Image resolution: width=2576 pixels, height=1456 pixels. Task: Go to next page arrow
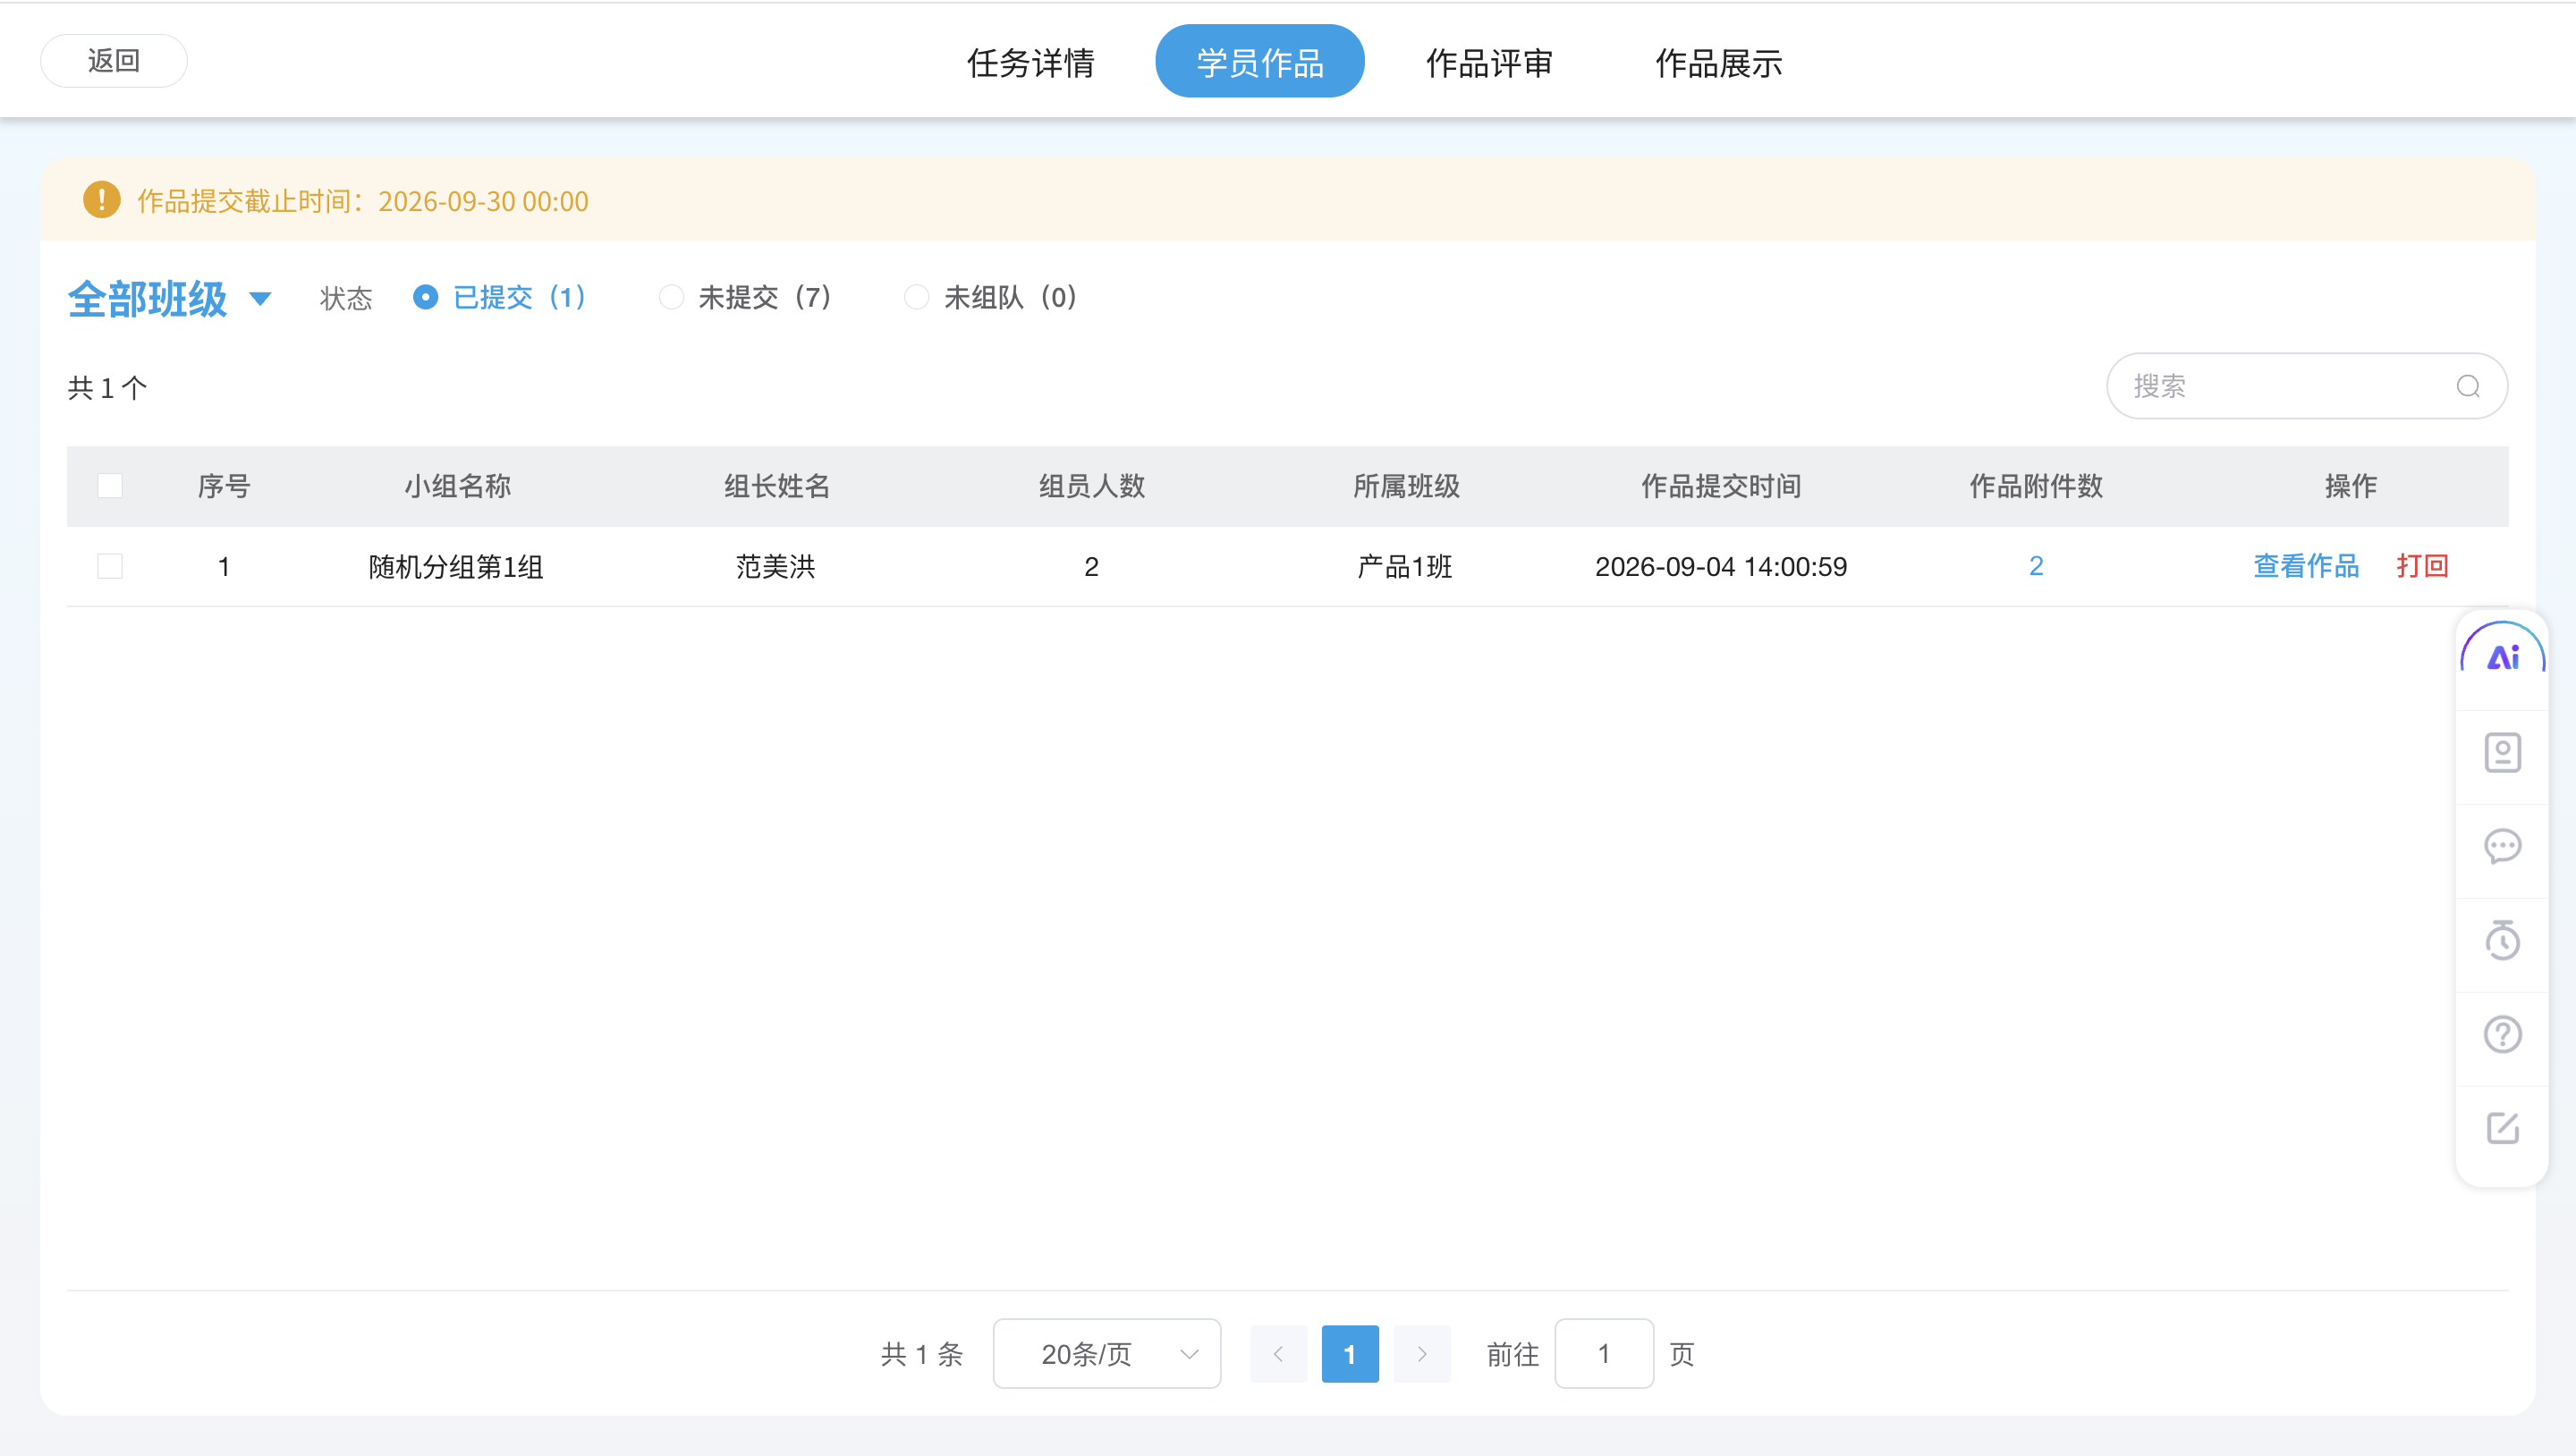tap(1421, 1354)
